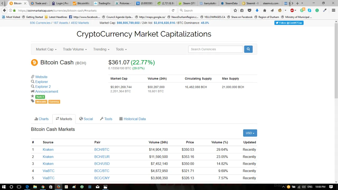Click the 4832 Markets link

coord(80,23)
